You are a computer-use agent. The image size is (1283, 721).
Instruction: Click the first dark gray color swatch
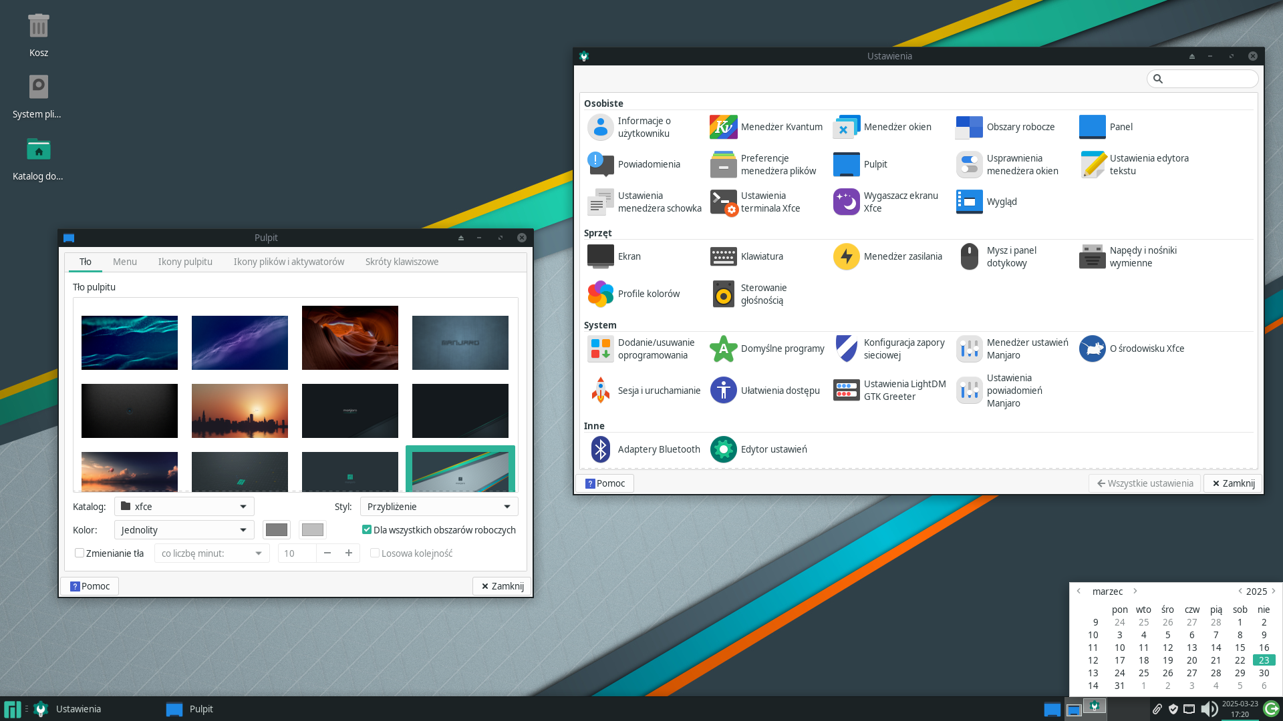pyautogui.click(x=276, y=530)
